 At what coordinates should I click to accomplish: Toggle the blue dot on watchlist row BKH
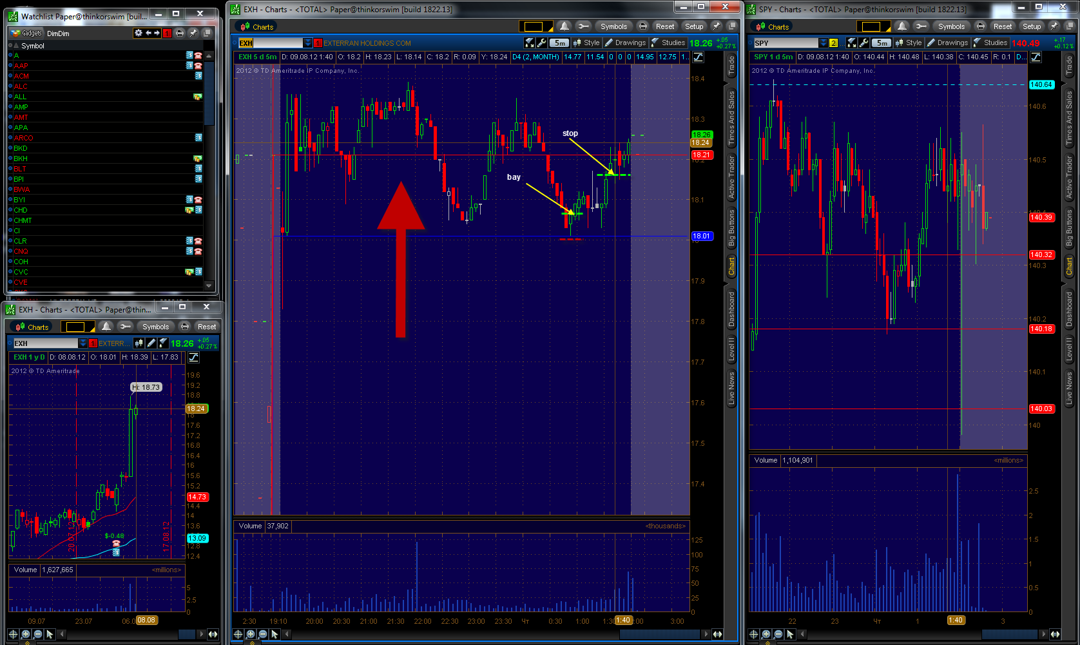tap(10, 159)
